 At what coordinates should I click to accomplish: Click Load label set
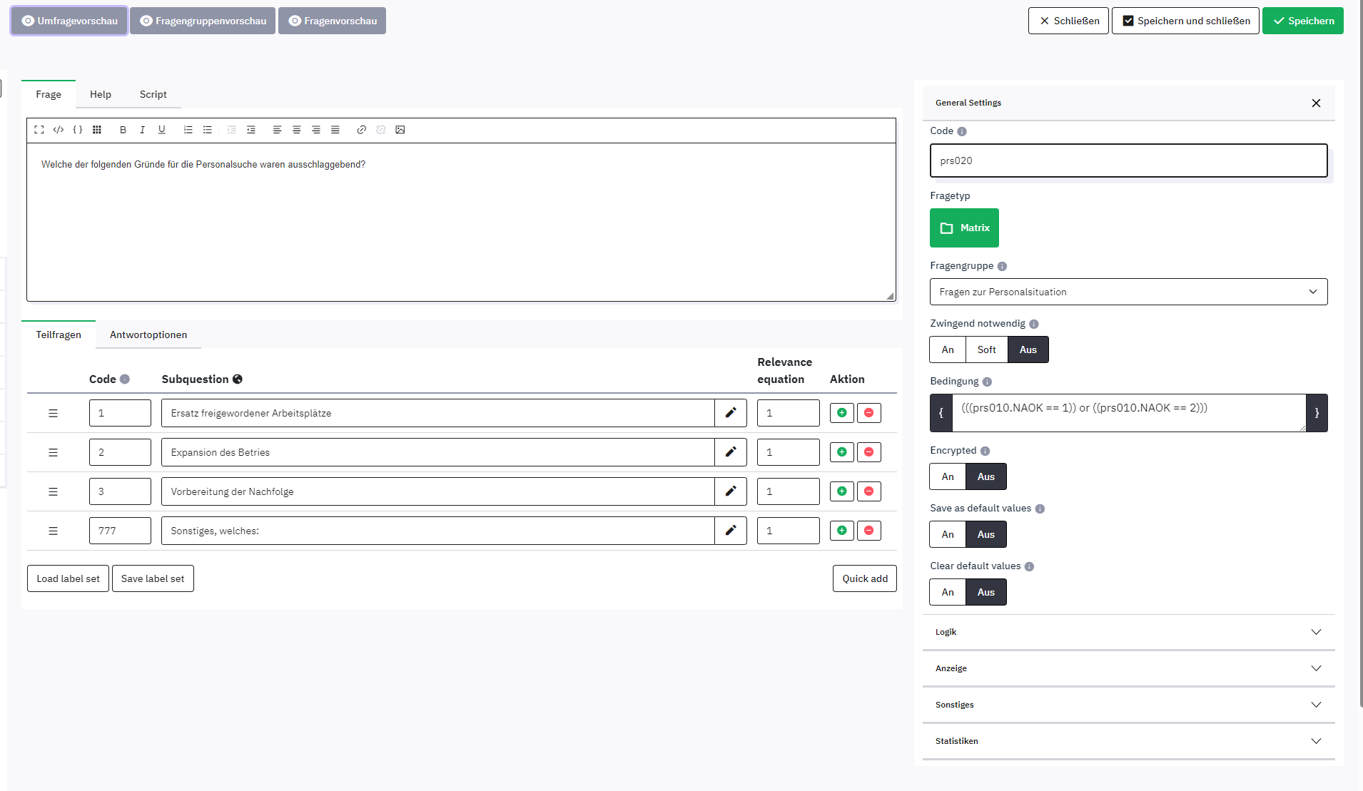[x=68, y=578]
